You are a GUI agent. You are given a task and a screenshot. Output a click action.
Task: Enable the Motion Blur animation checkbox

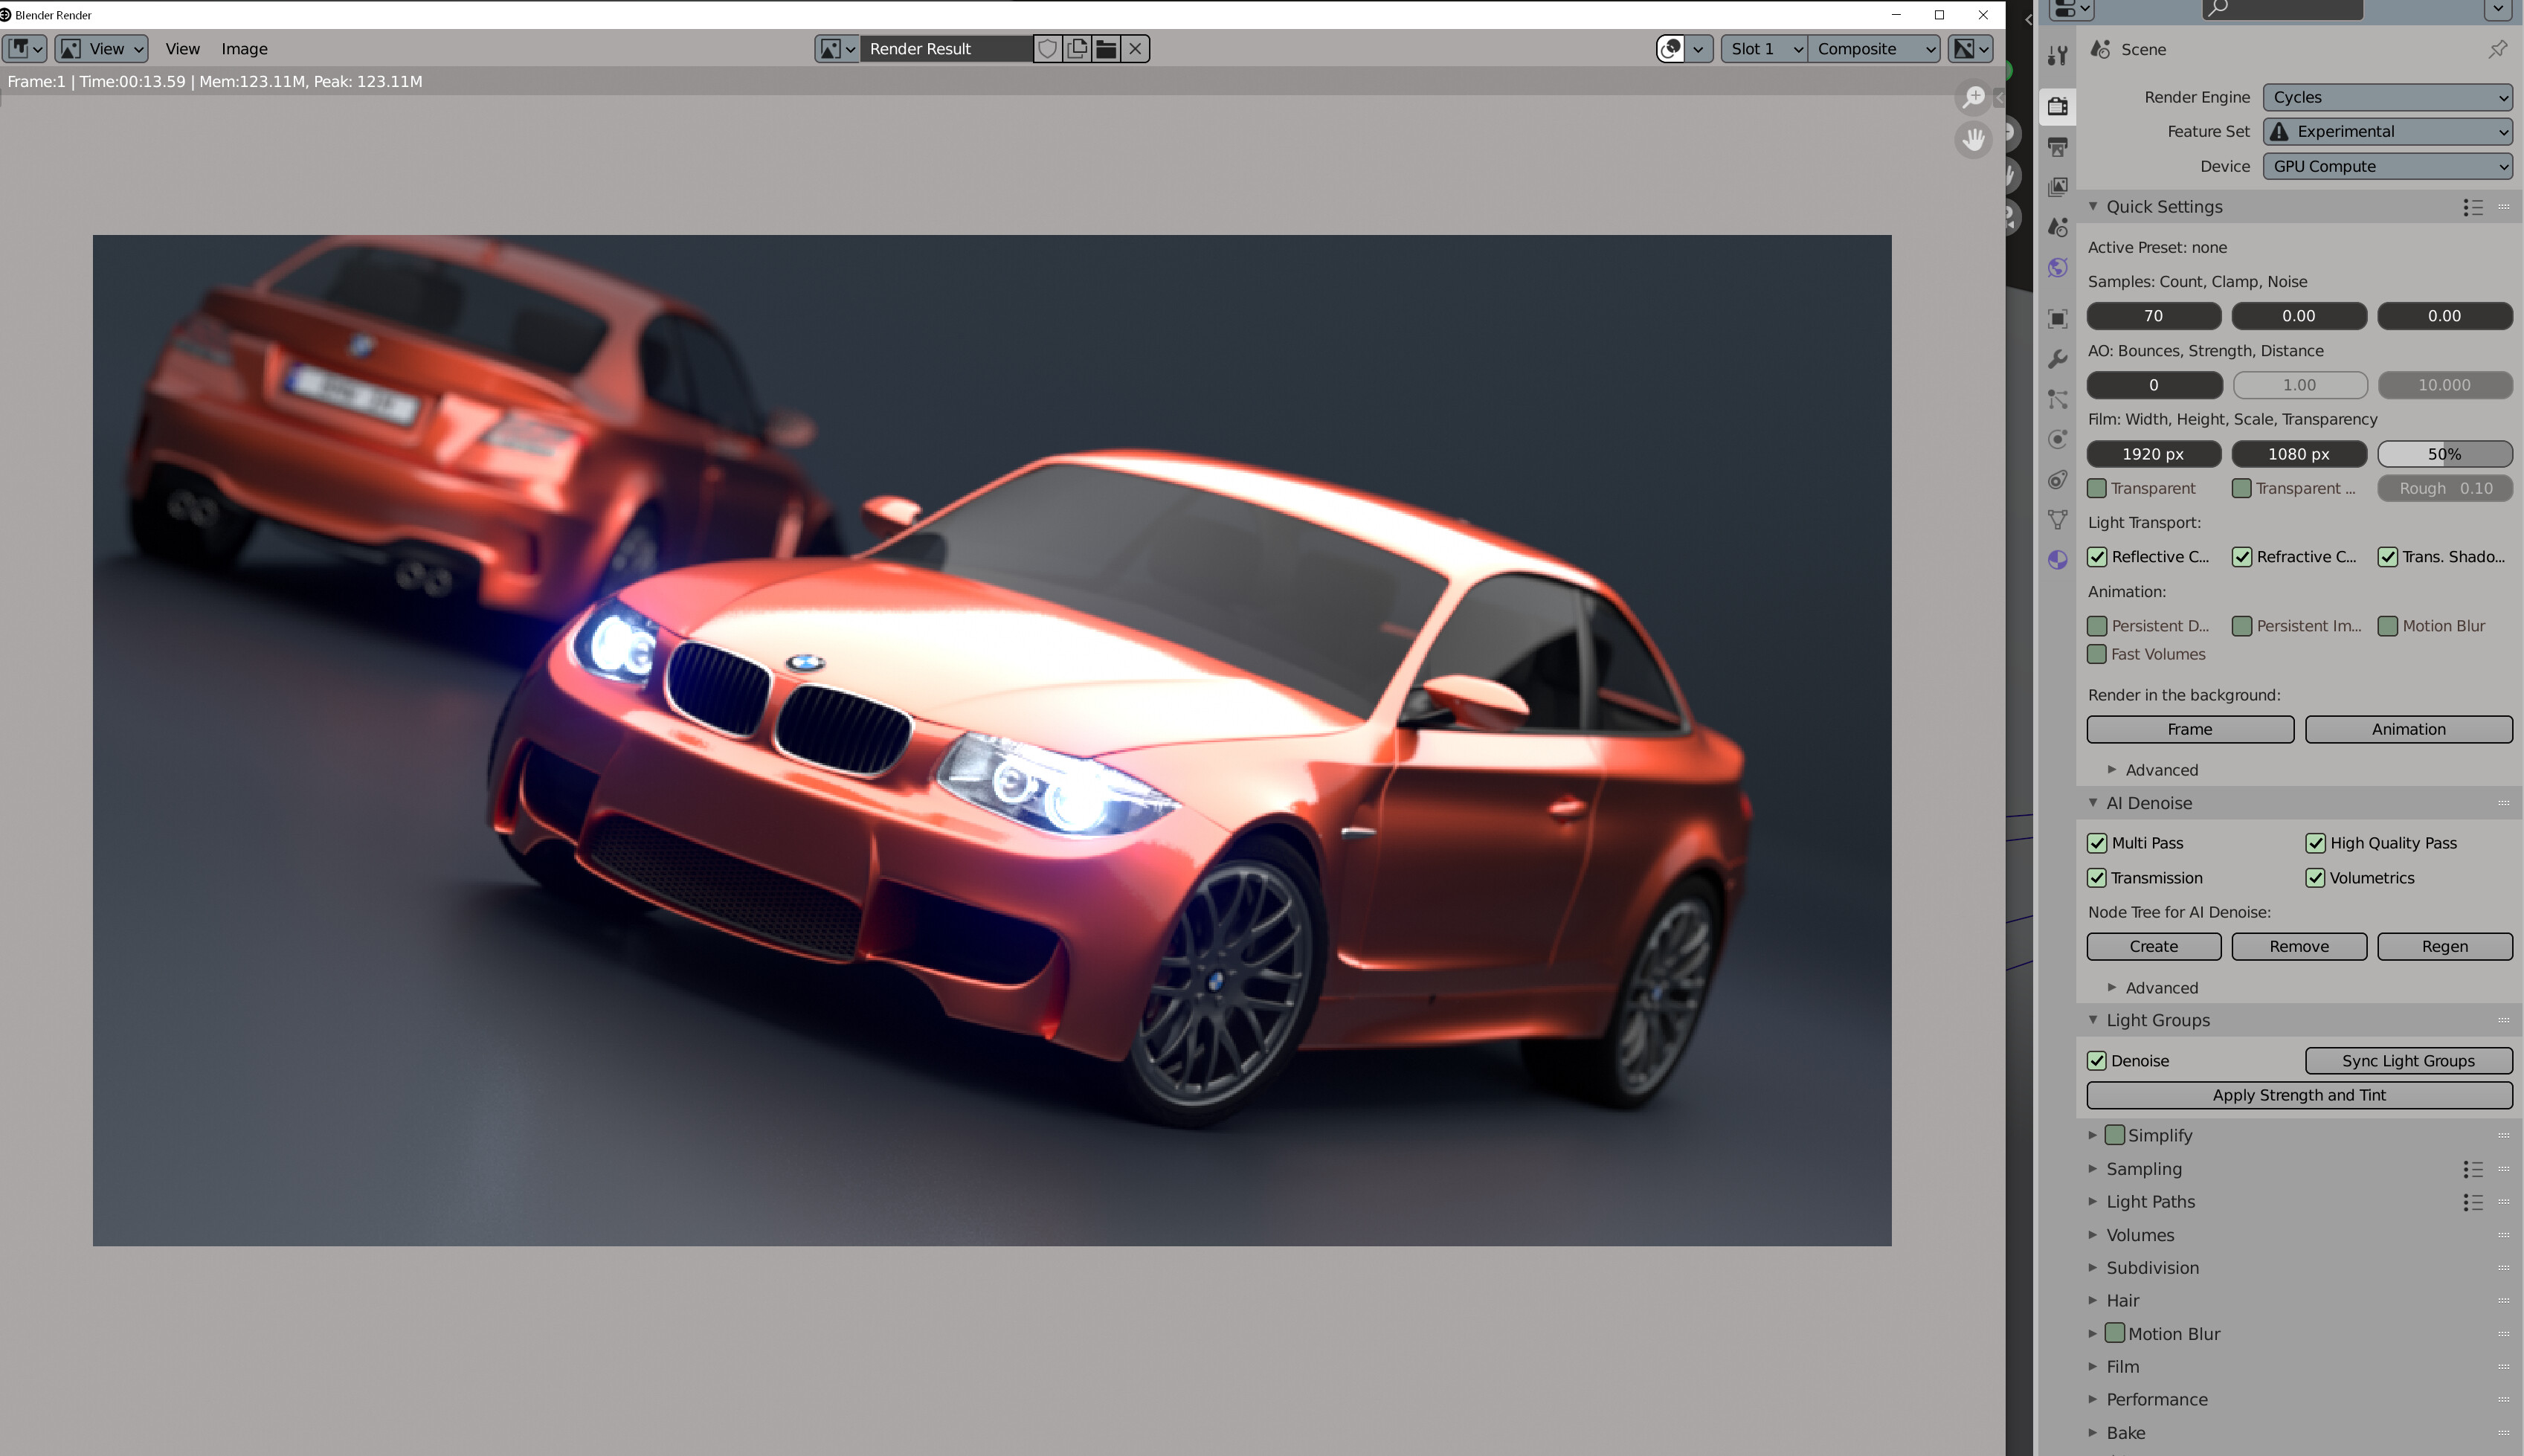pyautogui.click(x=2388, y=626)
